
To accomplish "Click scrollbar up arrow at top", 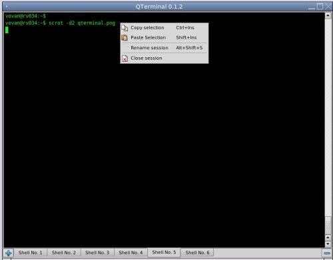I will coord(328,15).
